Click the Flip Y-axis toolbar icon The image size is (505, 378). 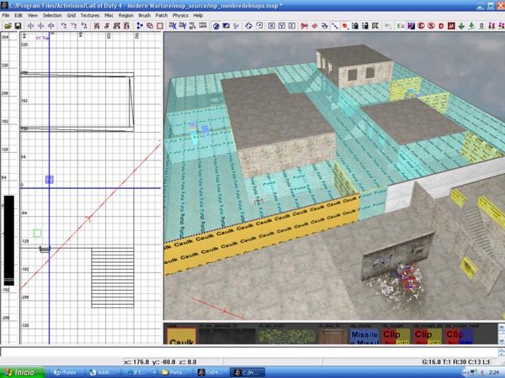41,26
